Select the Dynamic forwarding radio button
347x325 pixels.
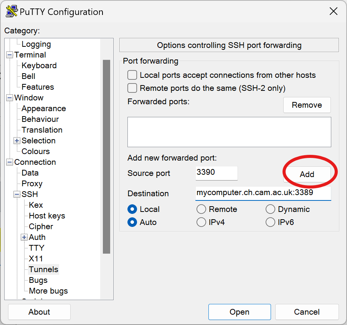271,209
